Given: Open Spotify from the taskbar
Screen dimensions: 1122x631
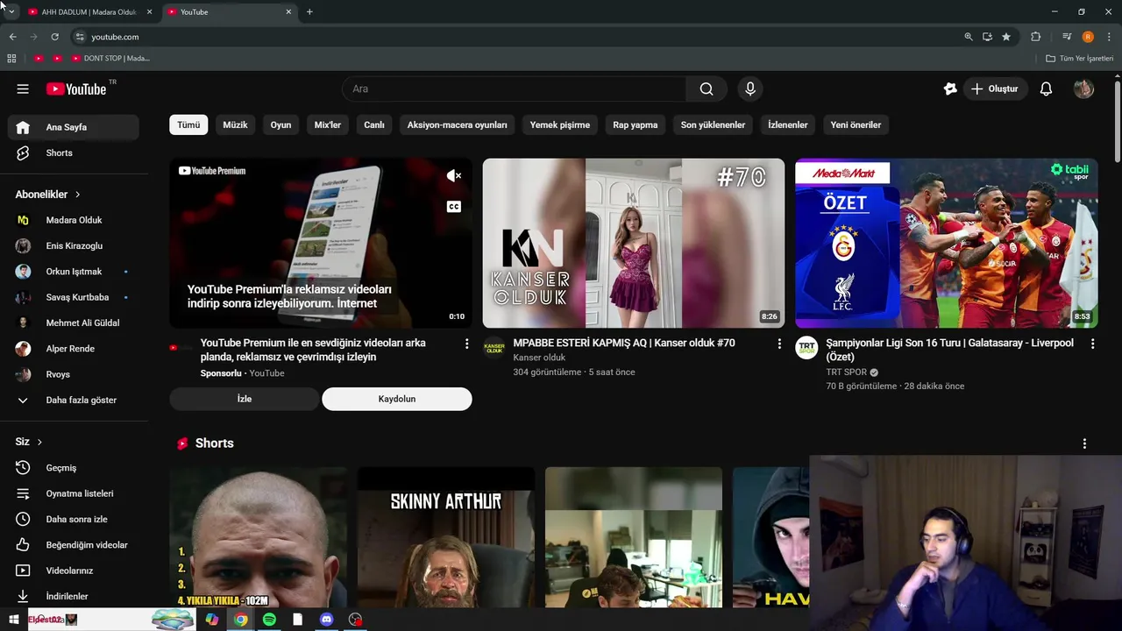Looking at the screenshot, I should click(269, 620).
